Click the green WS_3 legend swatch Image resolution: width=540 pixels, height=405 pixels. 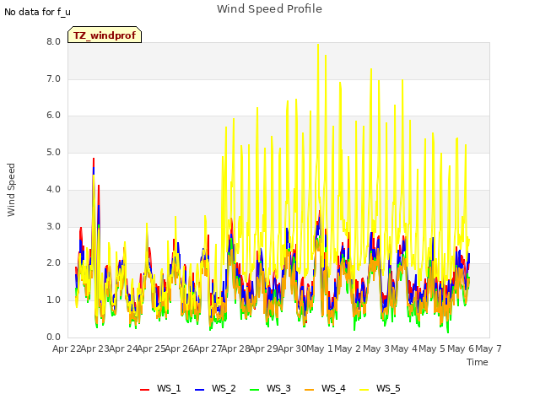(255, 390)
